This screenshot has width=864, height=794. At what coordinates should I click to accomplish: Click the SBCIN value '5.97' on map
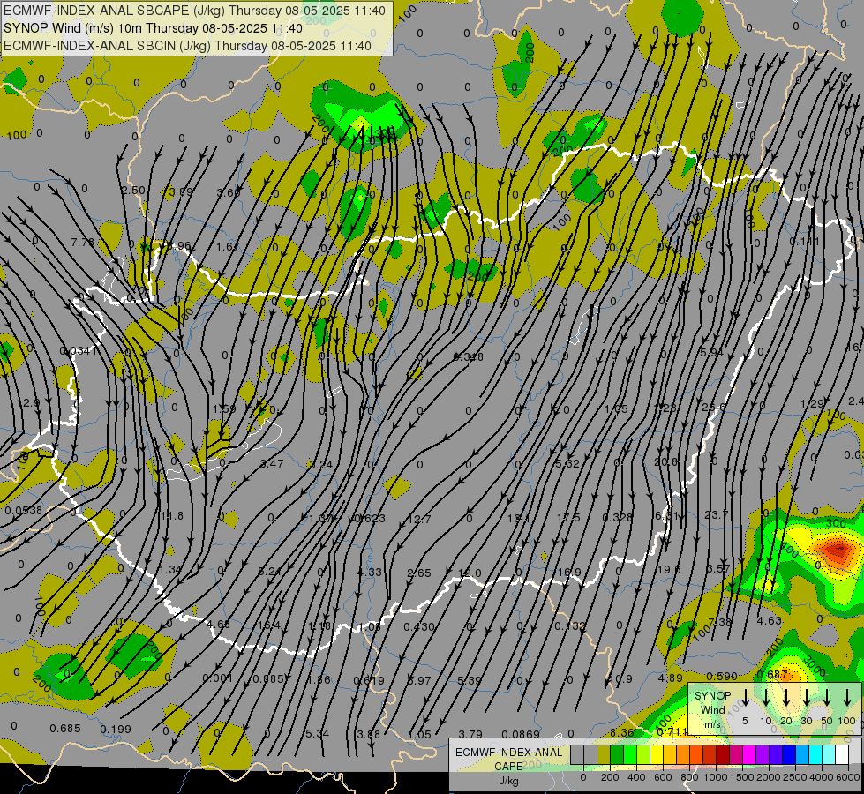[419, 680]
